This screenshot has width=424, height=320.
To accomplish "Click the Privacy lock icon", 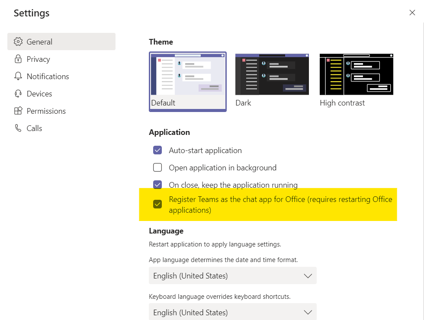I will click(x=18, y=59).
